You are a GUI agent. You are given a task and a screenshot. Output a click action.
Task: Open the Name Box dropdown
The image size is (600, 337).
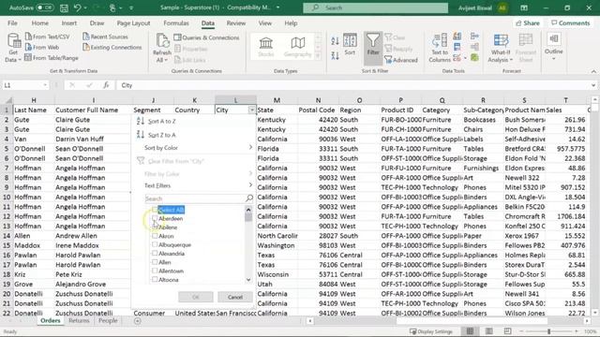[45, 85]
